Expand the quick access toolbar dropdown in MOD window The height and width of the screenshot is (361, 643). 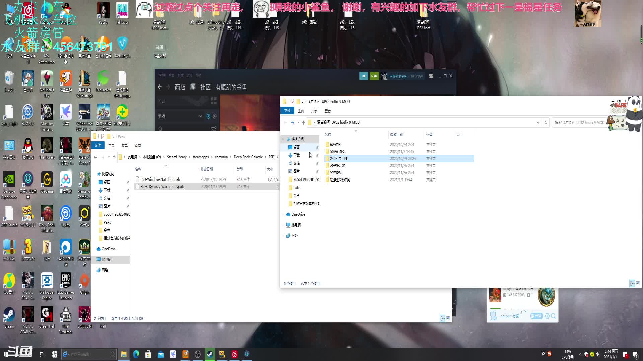click(x=302, y=102)
